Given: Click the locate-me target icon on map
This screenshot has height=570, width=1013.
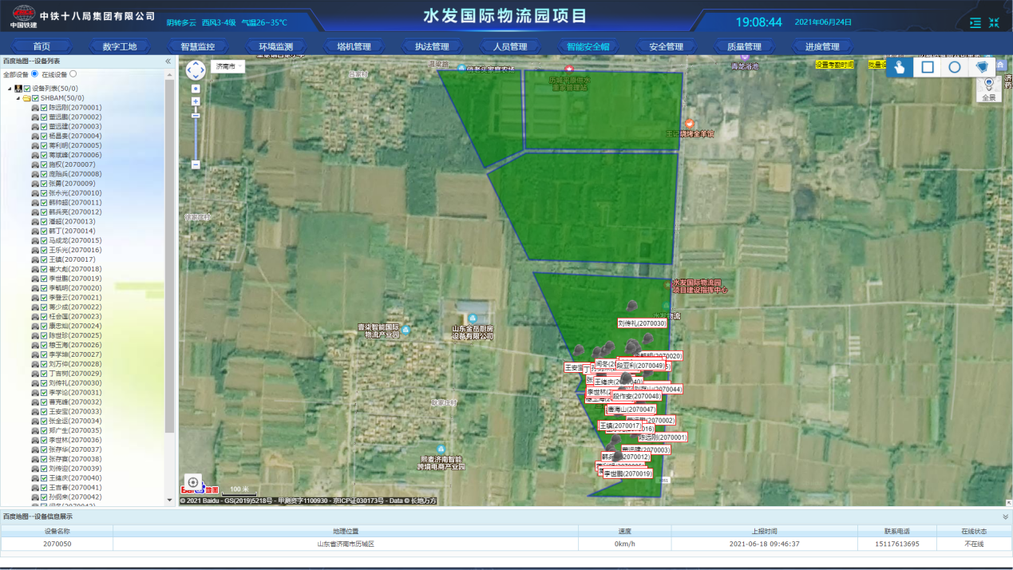Looking at the screenshot, I should pyautogui.click(x=193, y=482).
